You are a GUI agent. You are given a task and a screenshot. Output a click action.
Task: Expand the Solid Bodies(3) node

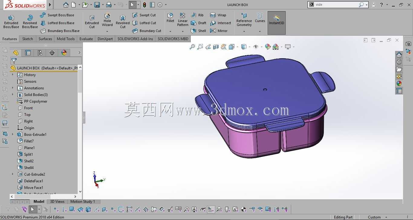tap(13, 95)
